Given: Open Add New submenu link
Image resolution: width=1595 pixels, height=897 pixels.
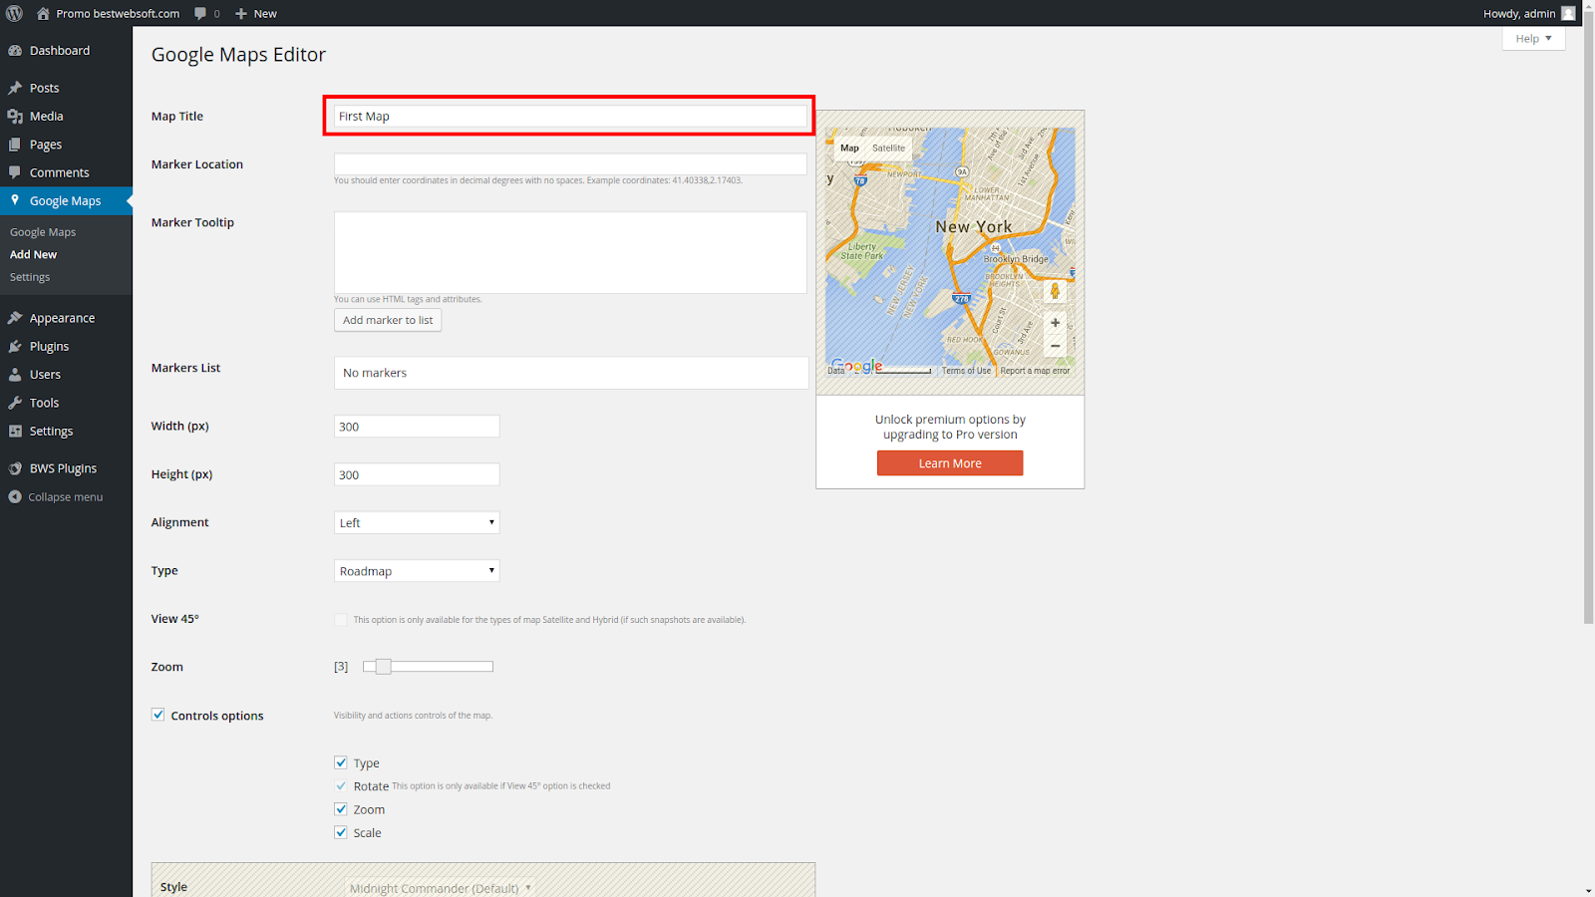Looking at the screenshot, I should point(33,254).
